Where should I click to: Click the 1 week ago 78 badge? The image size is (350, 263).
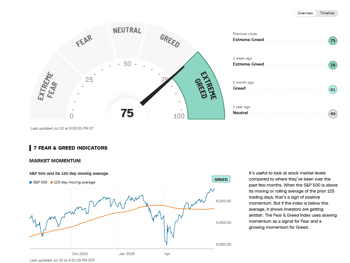coord(332,65)
